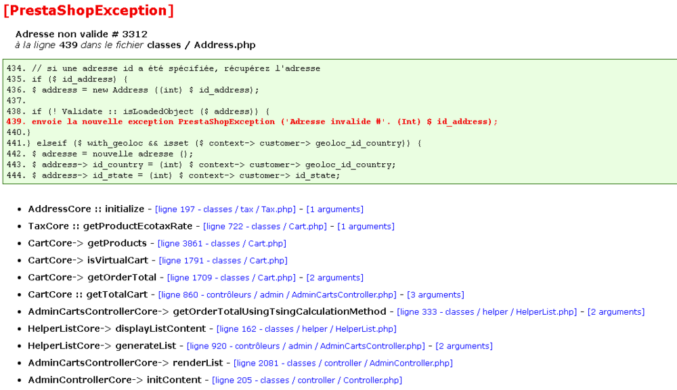Open link 'ligne 3861 - classes / Cart.php'
Image resolution: width=677 pixels, height=390 pixels.
click(222, 244)
